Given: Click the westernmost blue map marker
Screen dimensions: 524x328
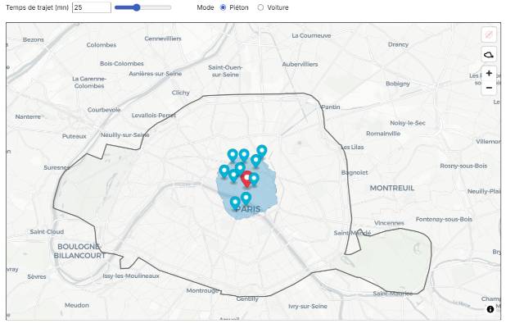Looking at the screenshot, I should click(224, 171).
